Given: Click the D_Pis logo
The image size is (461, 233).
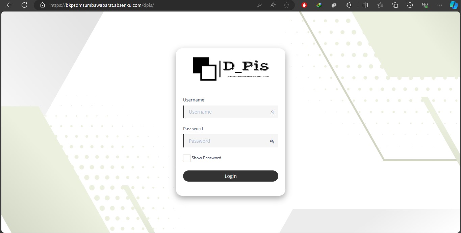Looking at the screenshot, I should coord(231,69).
